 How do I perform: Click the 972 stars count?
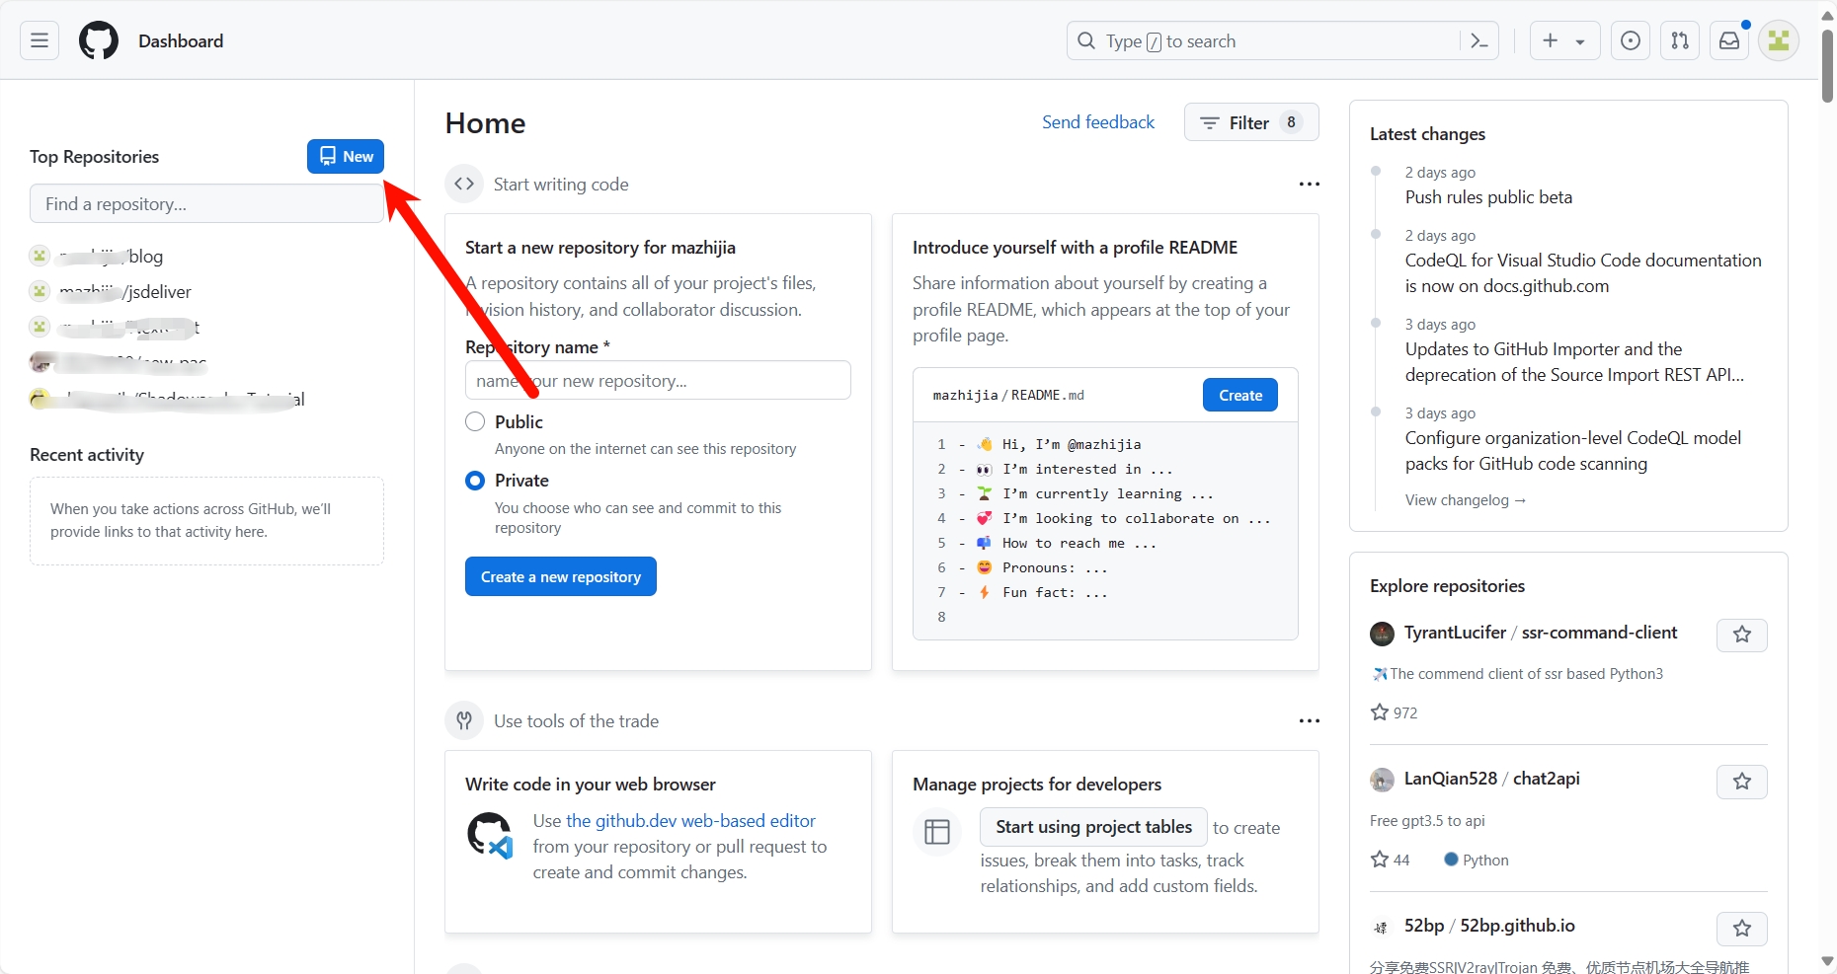pyautogui.click(x=1394, y=712)
